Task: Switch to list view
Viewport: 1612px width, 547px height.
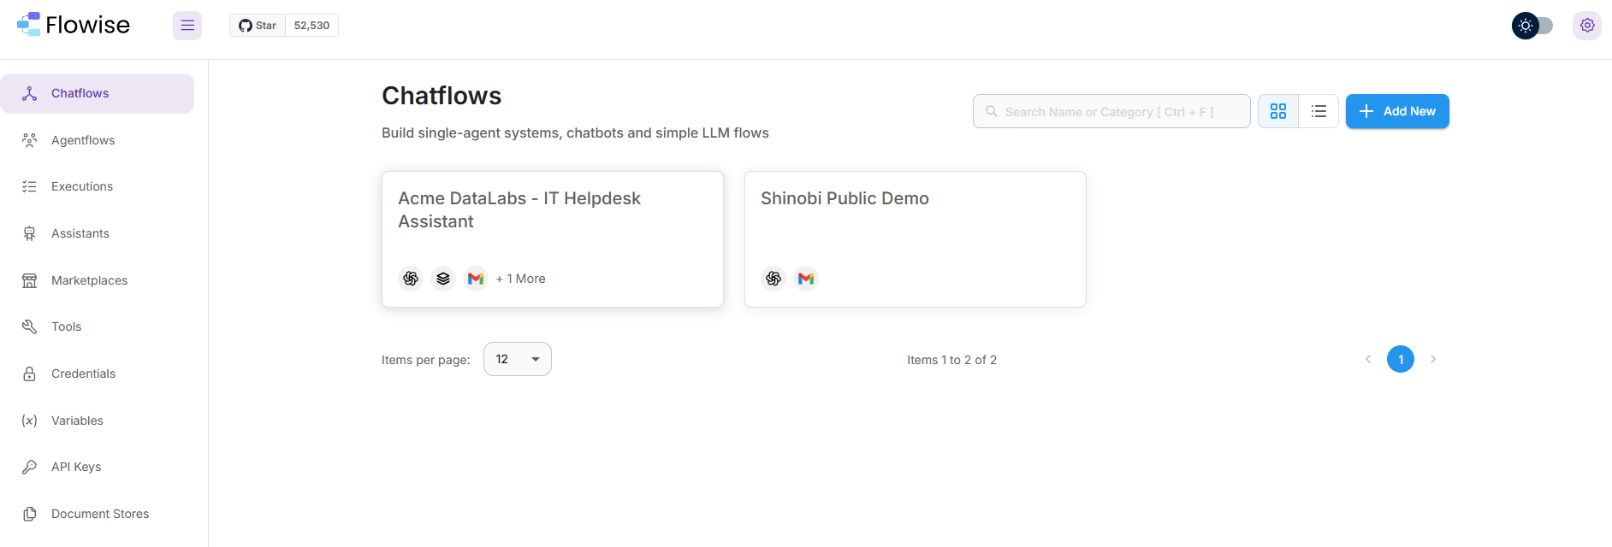Action: click(1319, 111)
